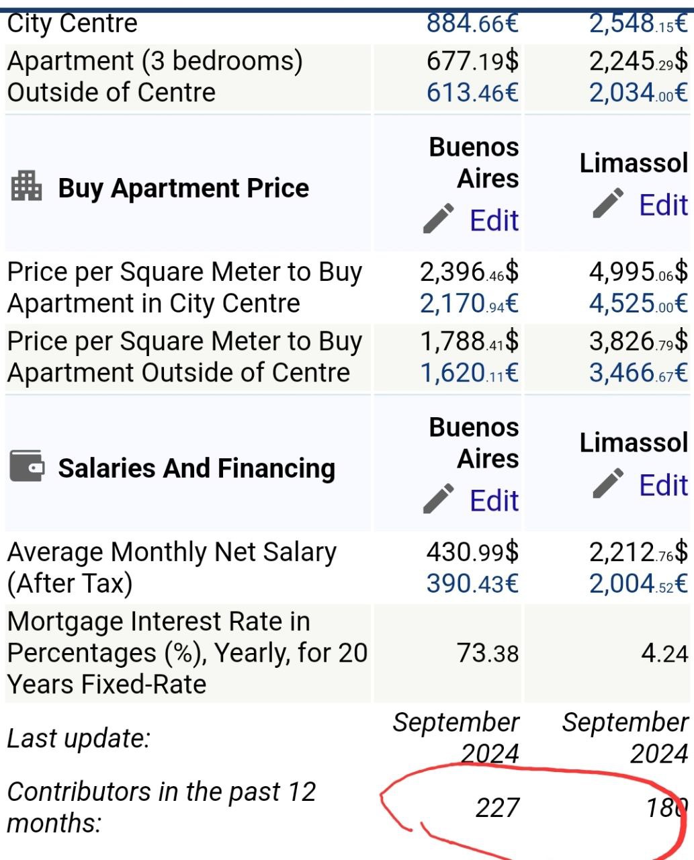This screenshot has width=694, height=860.
Task: Click Buenos Aires net salary value 430.99$
Action: tap(472, 552)
